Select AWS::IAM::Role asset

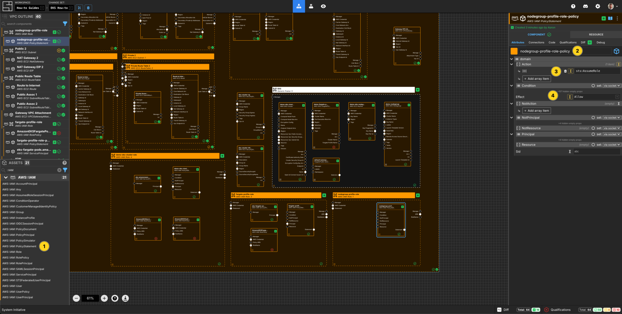[12, 252]
